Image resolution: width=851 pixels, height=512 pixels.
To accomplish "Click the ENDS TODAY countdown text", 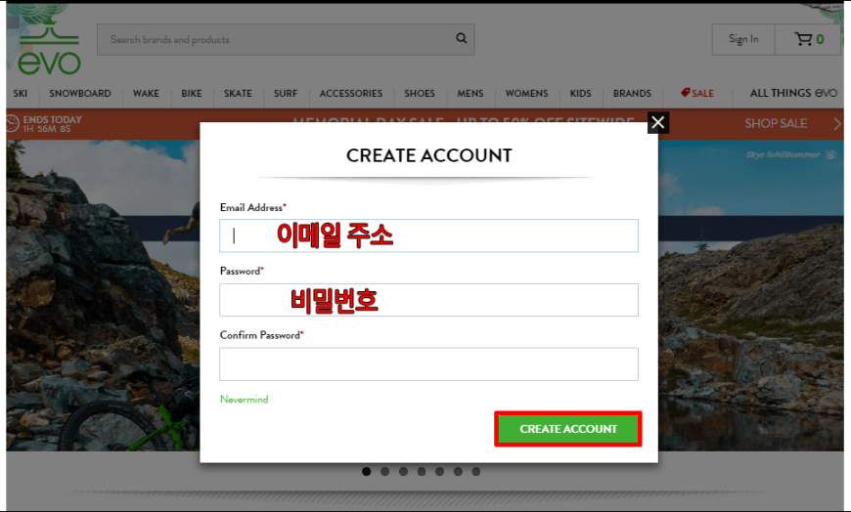I will tap(52, 124).
